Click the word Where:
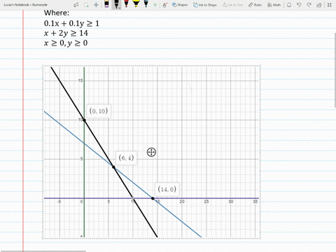 (x=57, y=13)
